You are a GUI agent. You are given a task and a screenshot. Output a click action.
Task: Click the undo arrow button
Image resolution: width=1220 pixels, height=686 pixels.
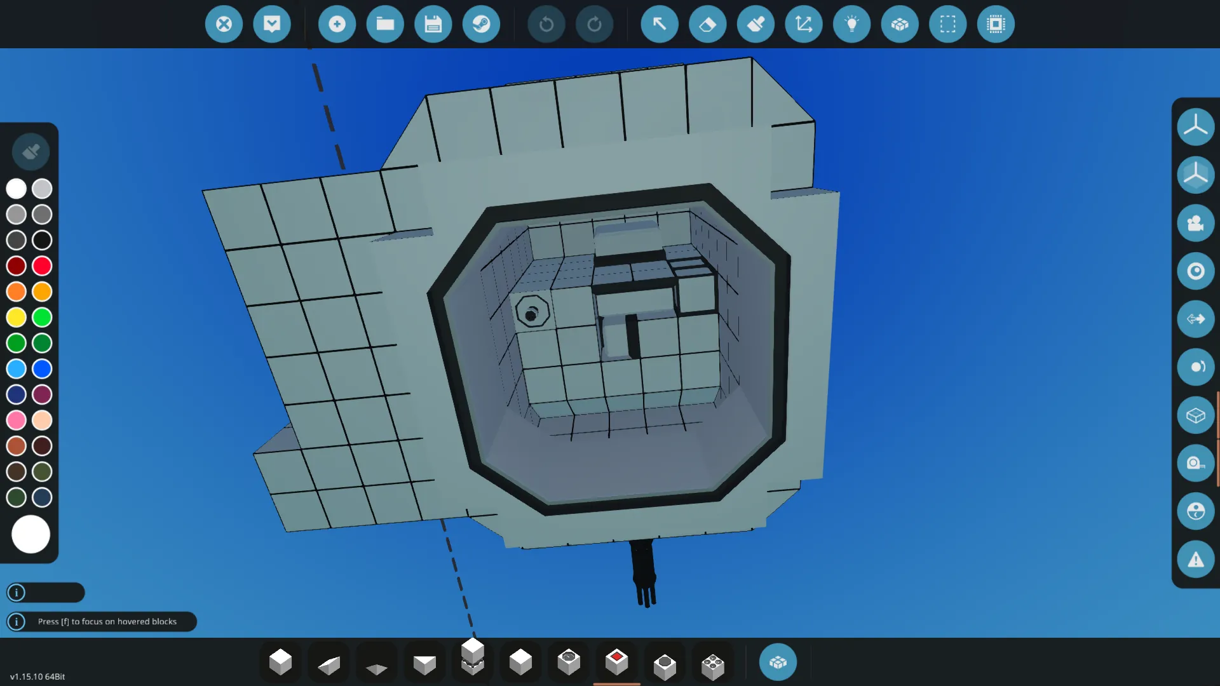click(546, 24)
